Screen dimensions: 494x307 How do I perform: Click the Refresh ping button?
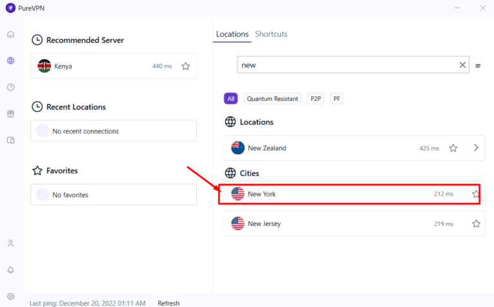[x=169, y=303]
